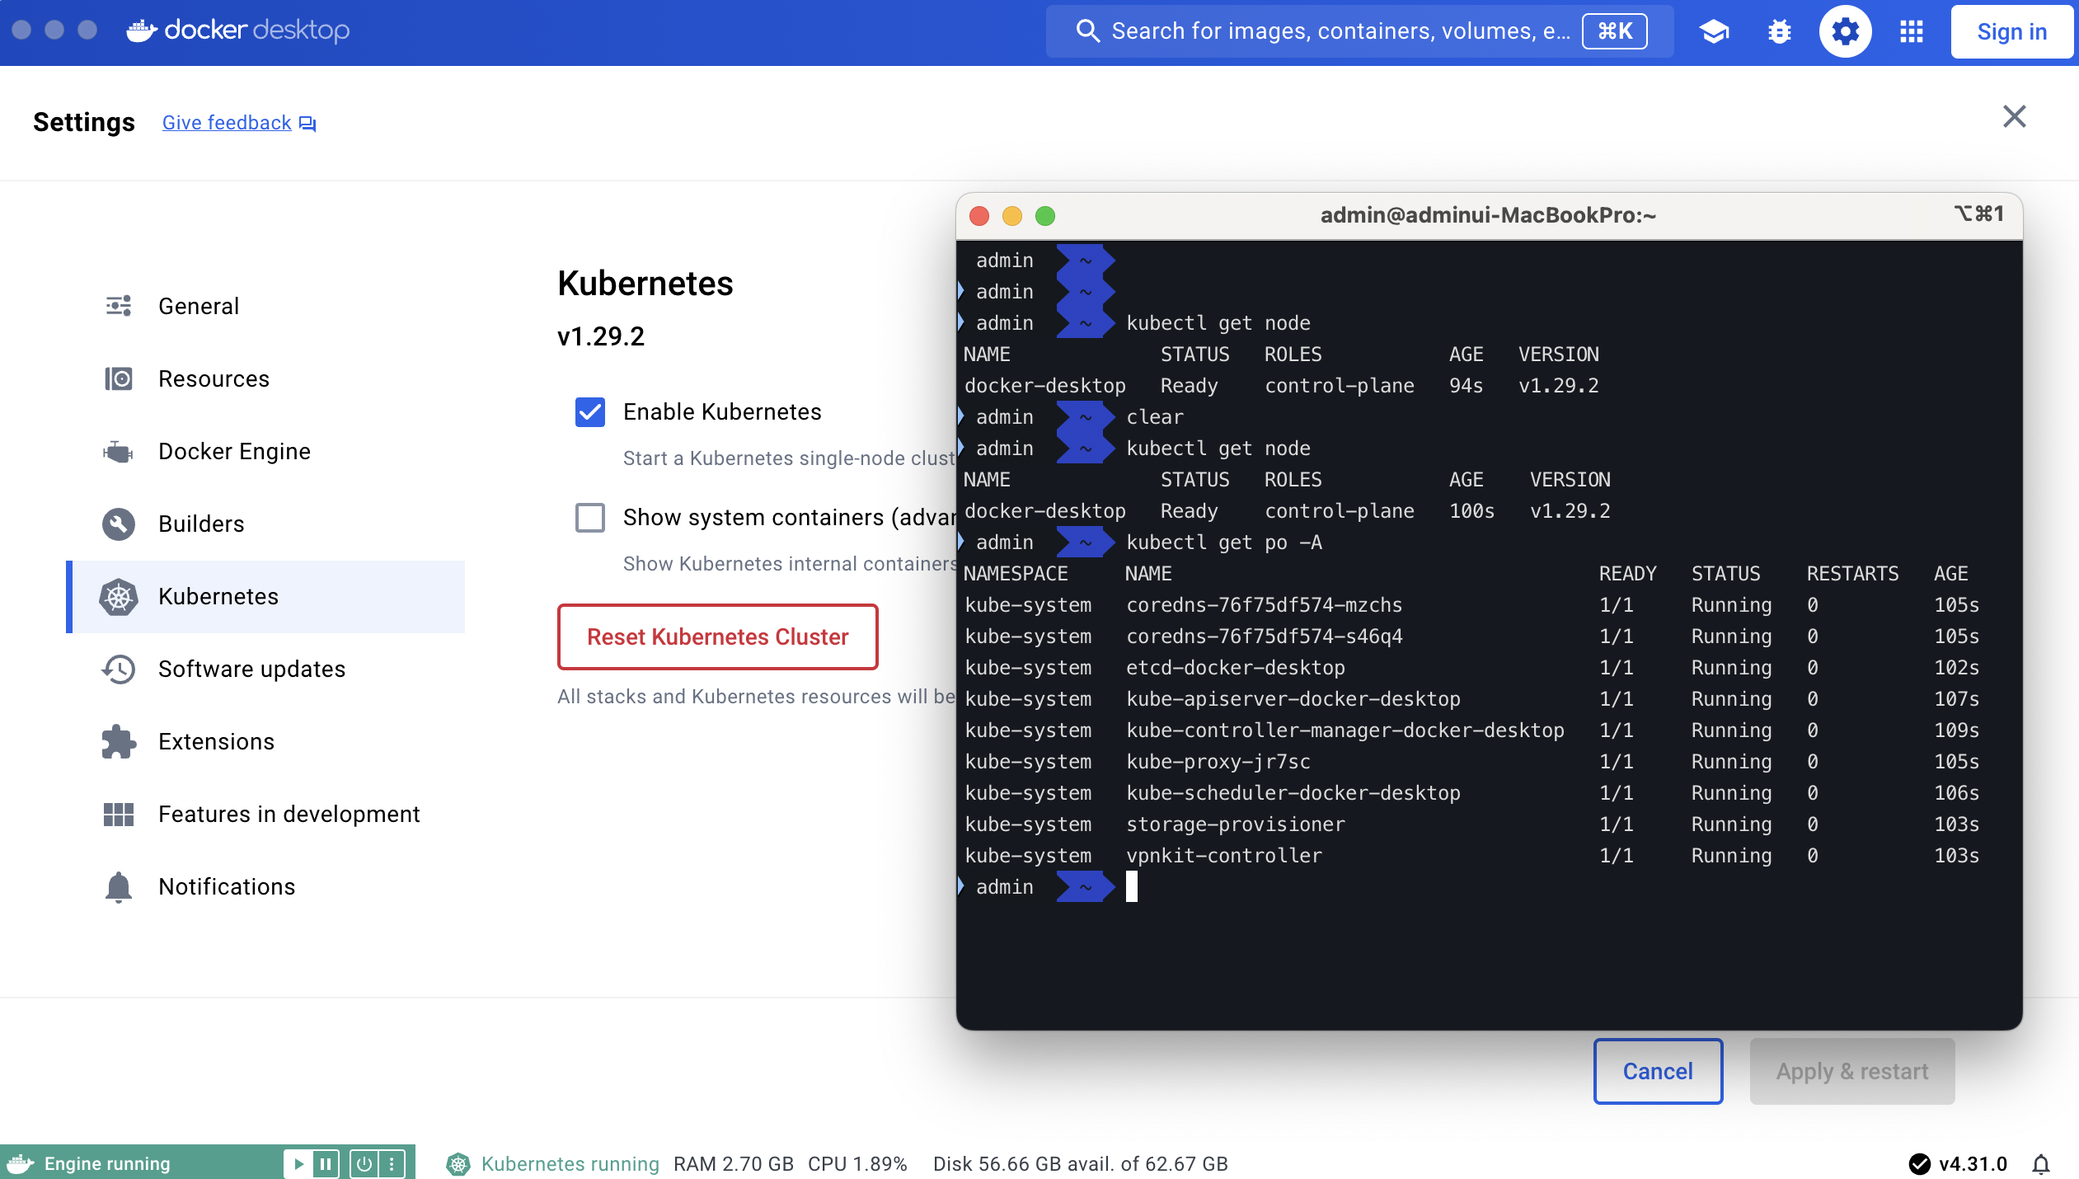Image resolution: width=2079 pixels, height=1179 pixels.
Task: Open the Extensions settings section
Action: pos(265,742)
